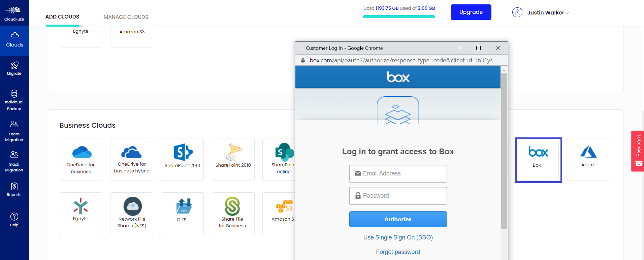Screen dimensions: 644x260
Task: Choose Egnyte in Business Clouds
Action: pyautogui.click(x=81, y=214)
